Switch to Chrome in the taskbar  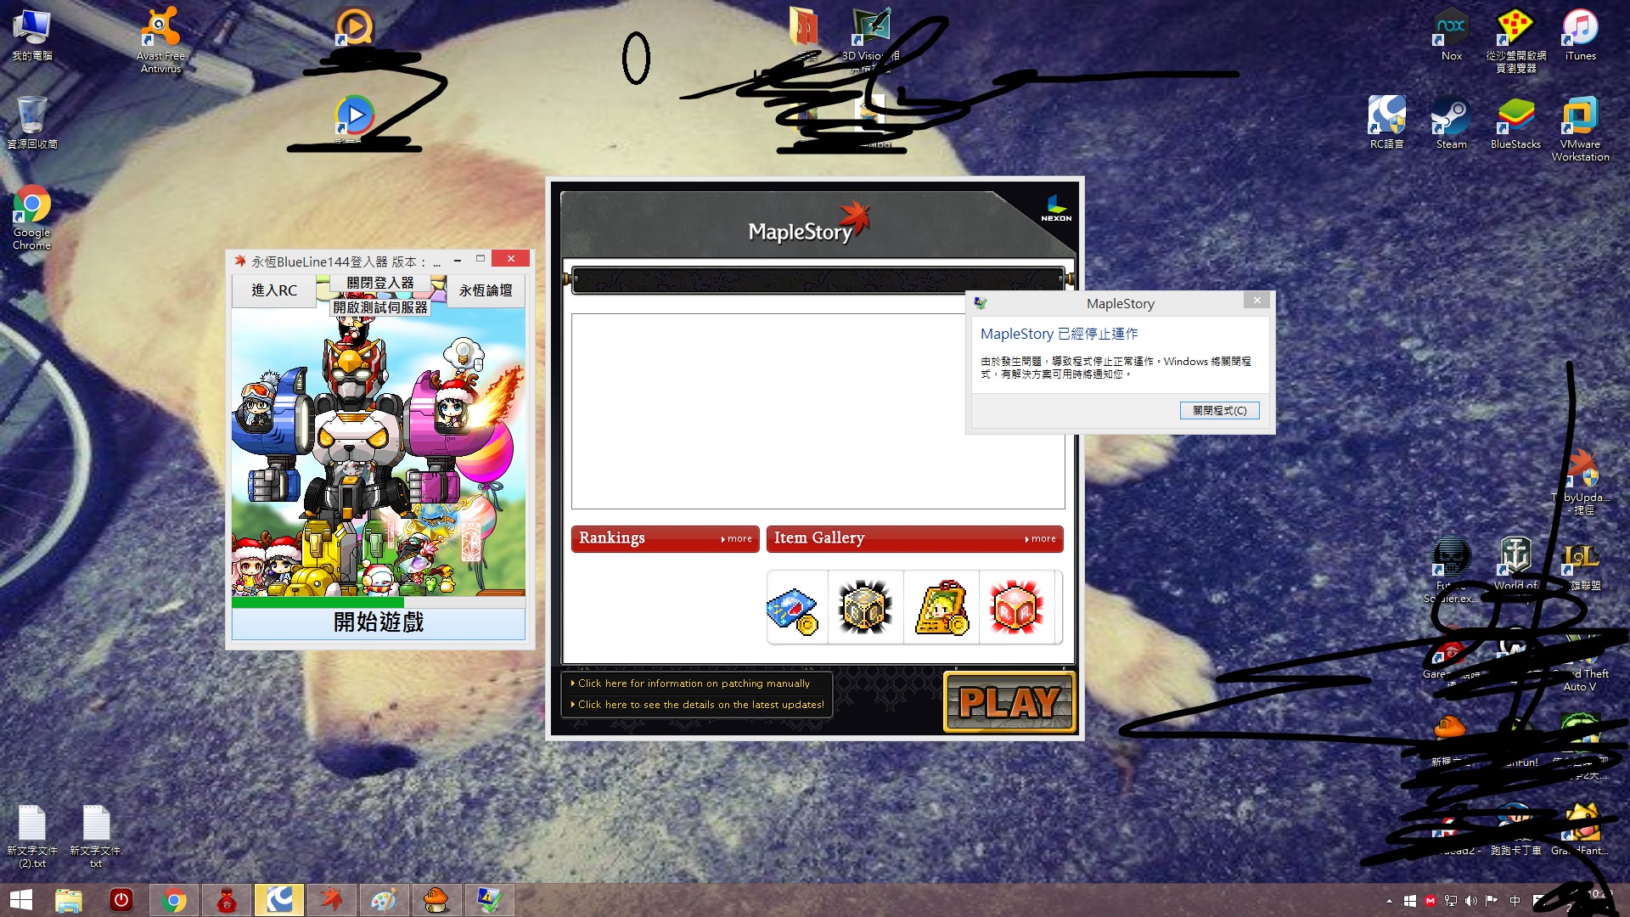174,900
